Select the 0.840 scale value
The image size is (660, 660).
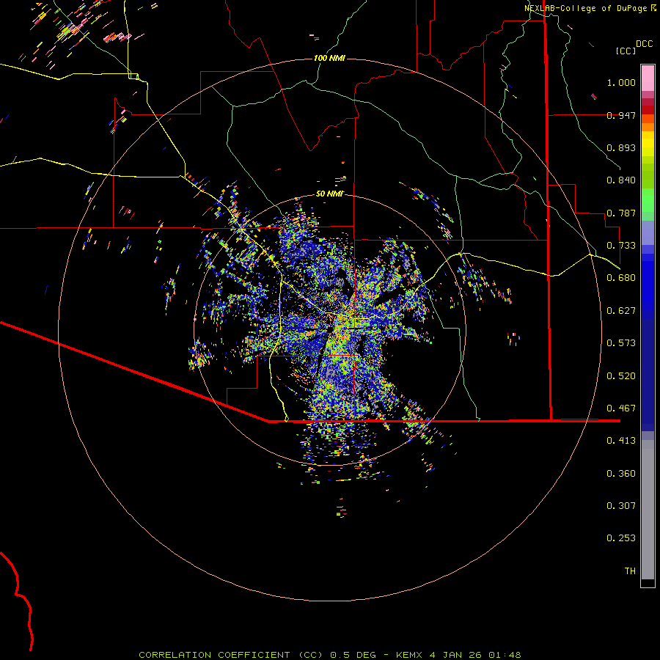(621, 180)
